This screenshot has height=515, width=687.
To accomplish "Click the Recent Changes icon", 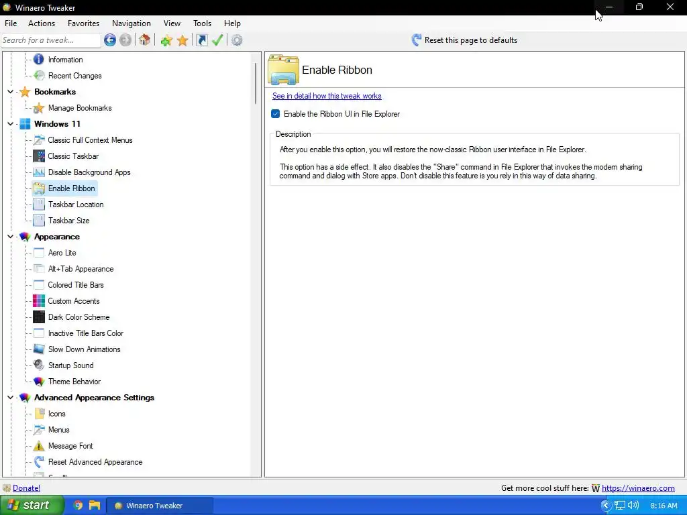I will pyautogui.click(x=39, y=75).
